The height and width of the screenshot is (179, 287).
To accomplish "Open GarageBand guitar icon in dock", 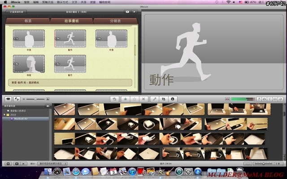I will tap(170, 172).
